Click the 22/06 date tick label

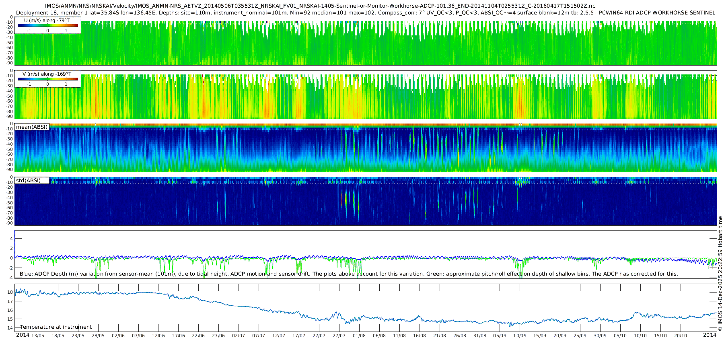point(198,336)
